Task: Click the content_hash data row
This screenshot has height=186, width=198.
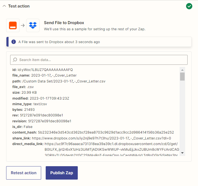Action: pos(93,132)
